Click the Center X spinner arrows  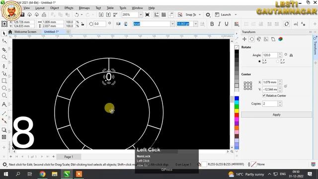[280, 82]
